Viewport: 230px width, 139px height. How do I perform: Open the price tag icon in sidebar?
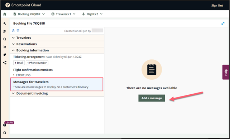[x=5, y=55]
